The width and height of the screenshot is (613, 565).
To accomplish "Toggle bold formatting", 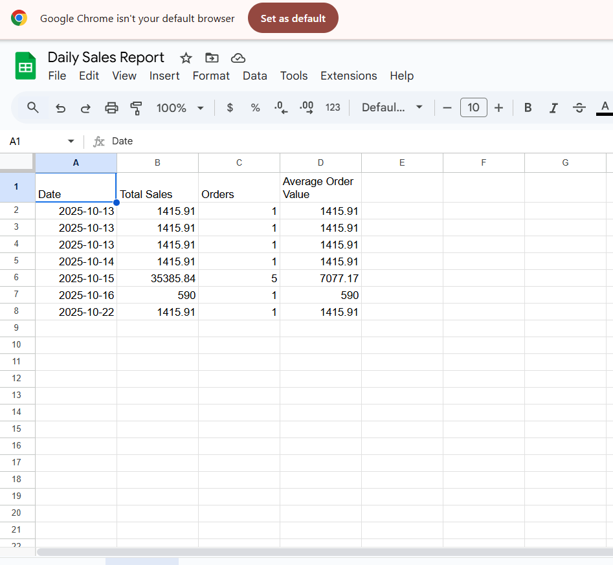I will coord(528,107).
